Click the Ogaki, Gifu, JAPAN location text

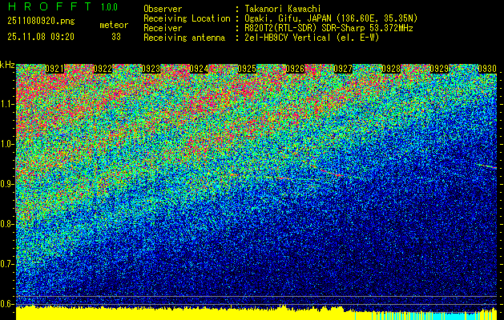point(331,18)
